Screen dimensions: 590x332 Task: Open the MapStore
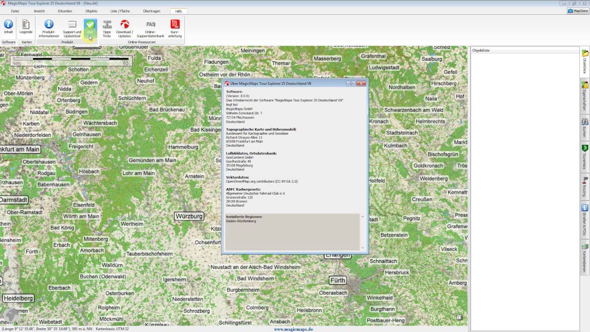578,11
